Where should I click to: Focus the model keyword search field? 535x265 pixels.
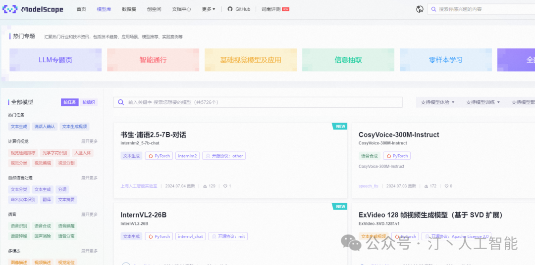pos(258,102)
